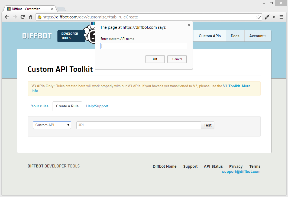This screenshot has height=197, width=288.
Task: Reload the page
Action: (22, 17)
